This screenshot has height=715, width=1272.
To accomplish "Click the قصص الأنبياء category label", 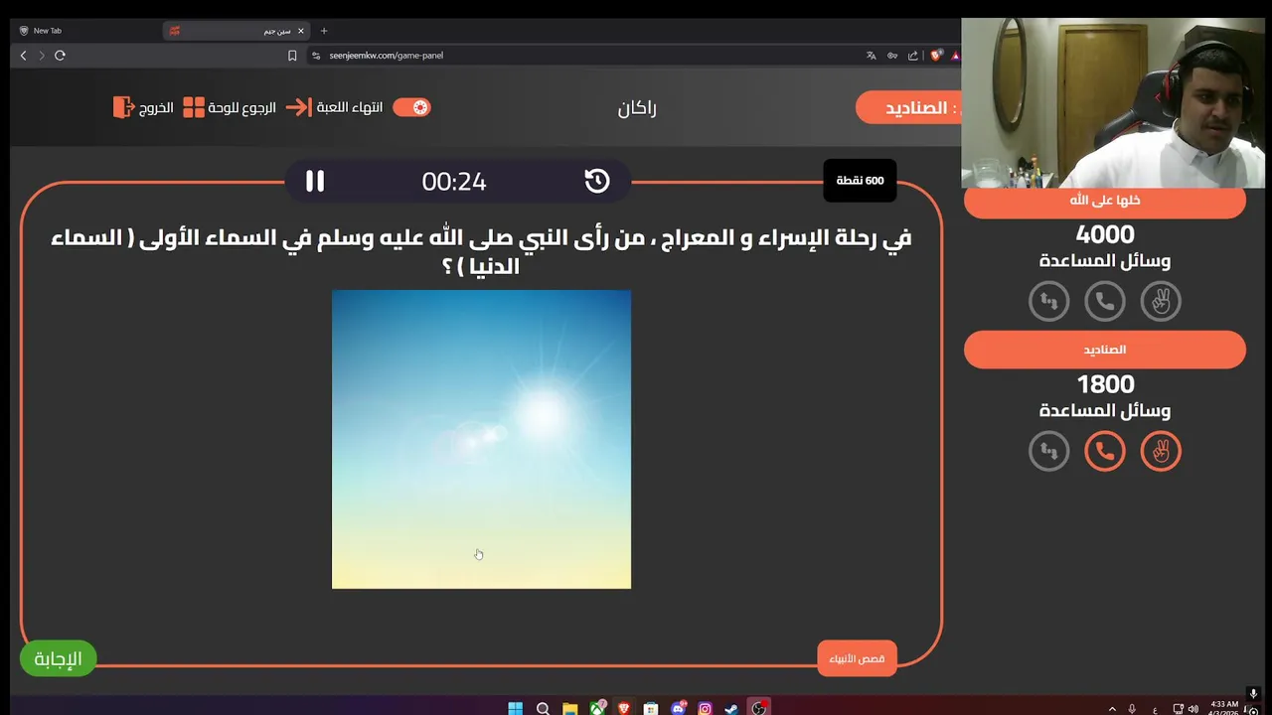I will [857, 658].
